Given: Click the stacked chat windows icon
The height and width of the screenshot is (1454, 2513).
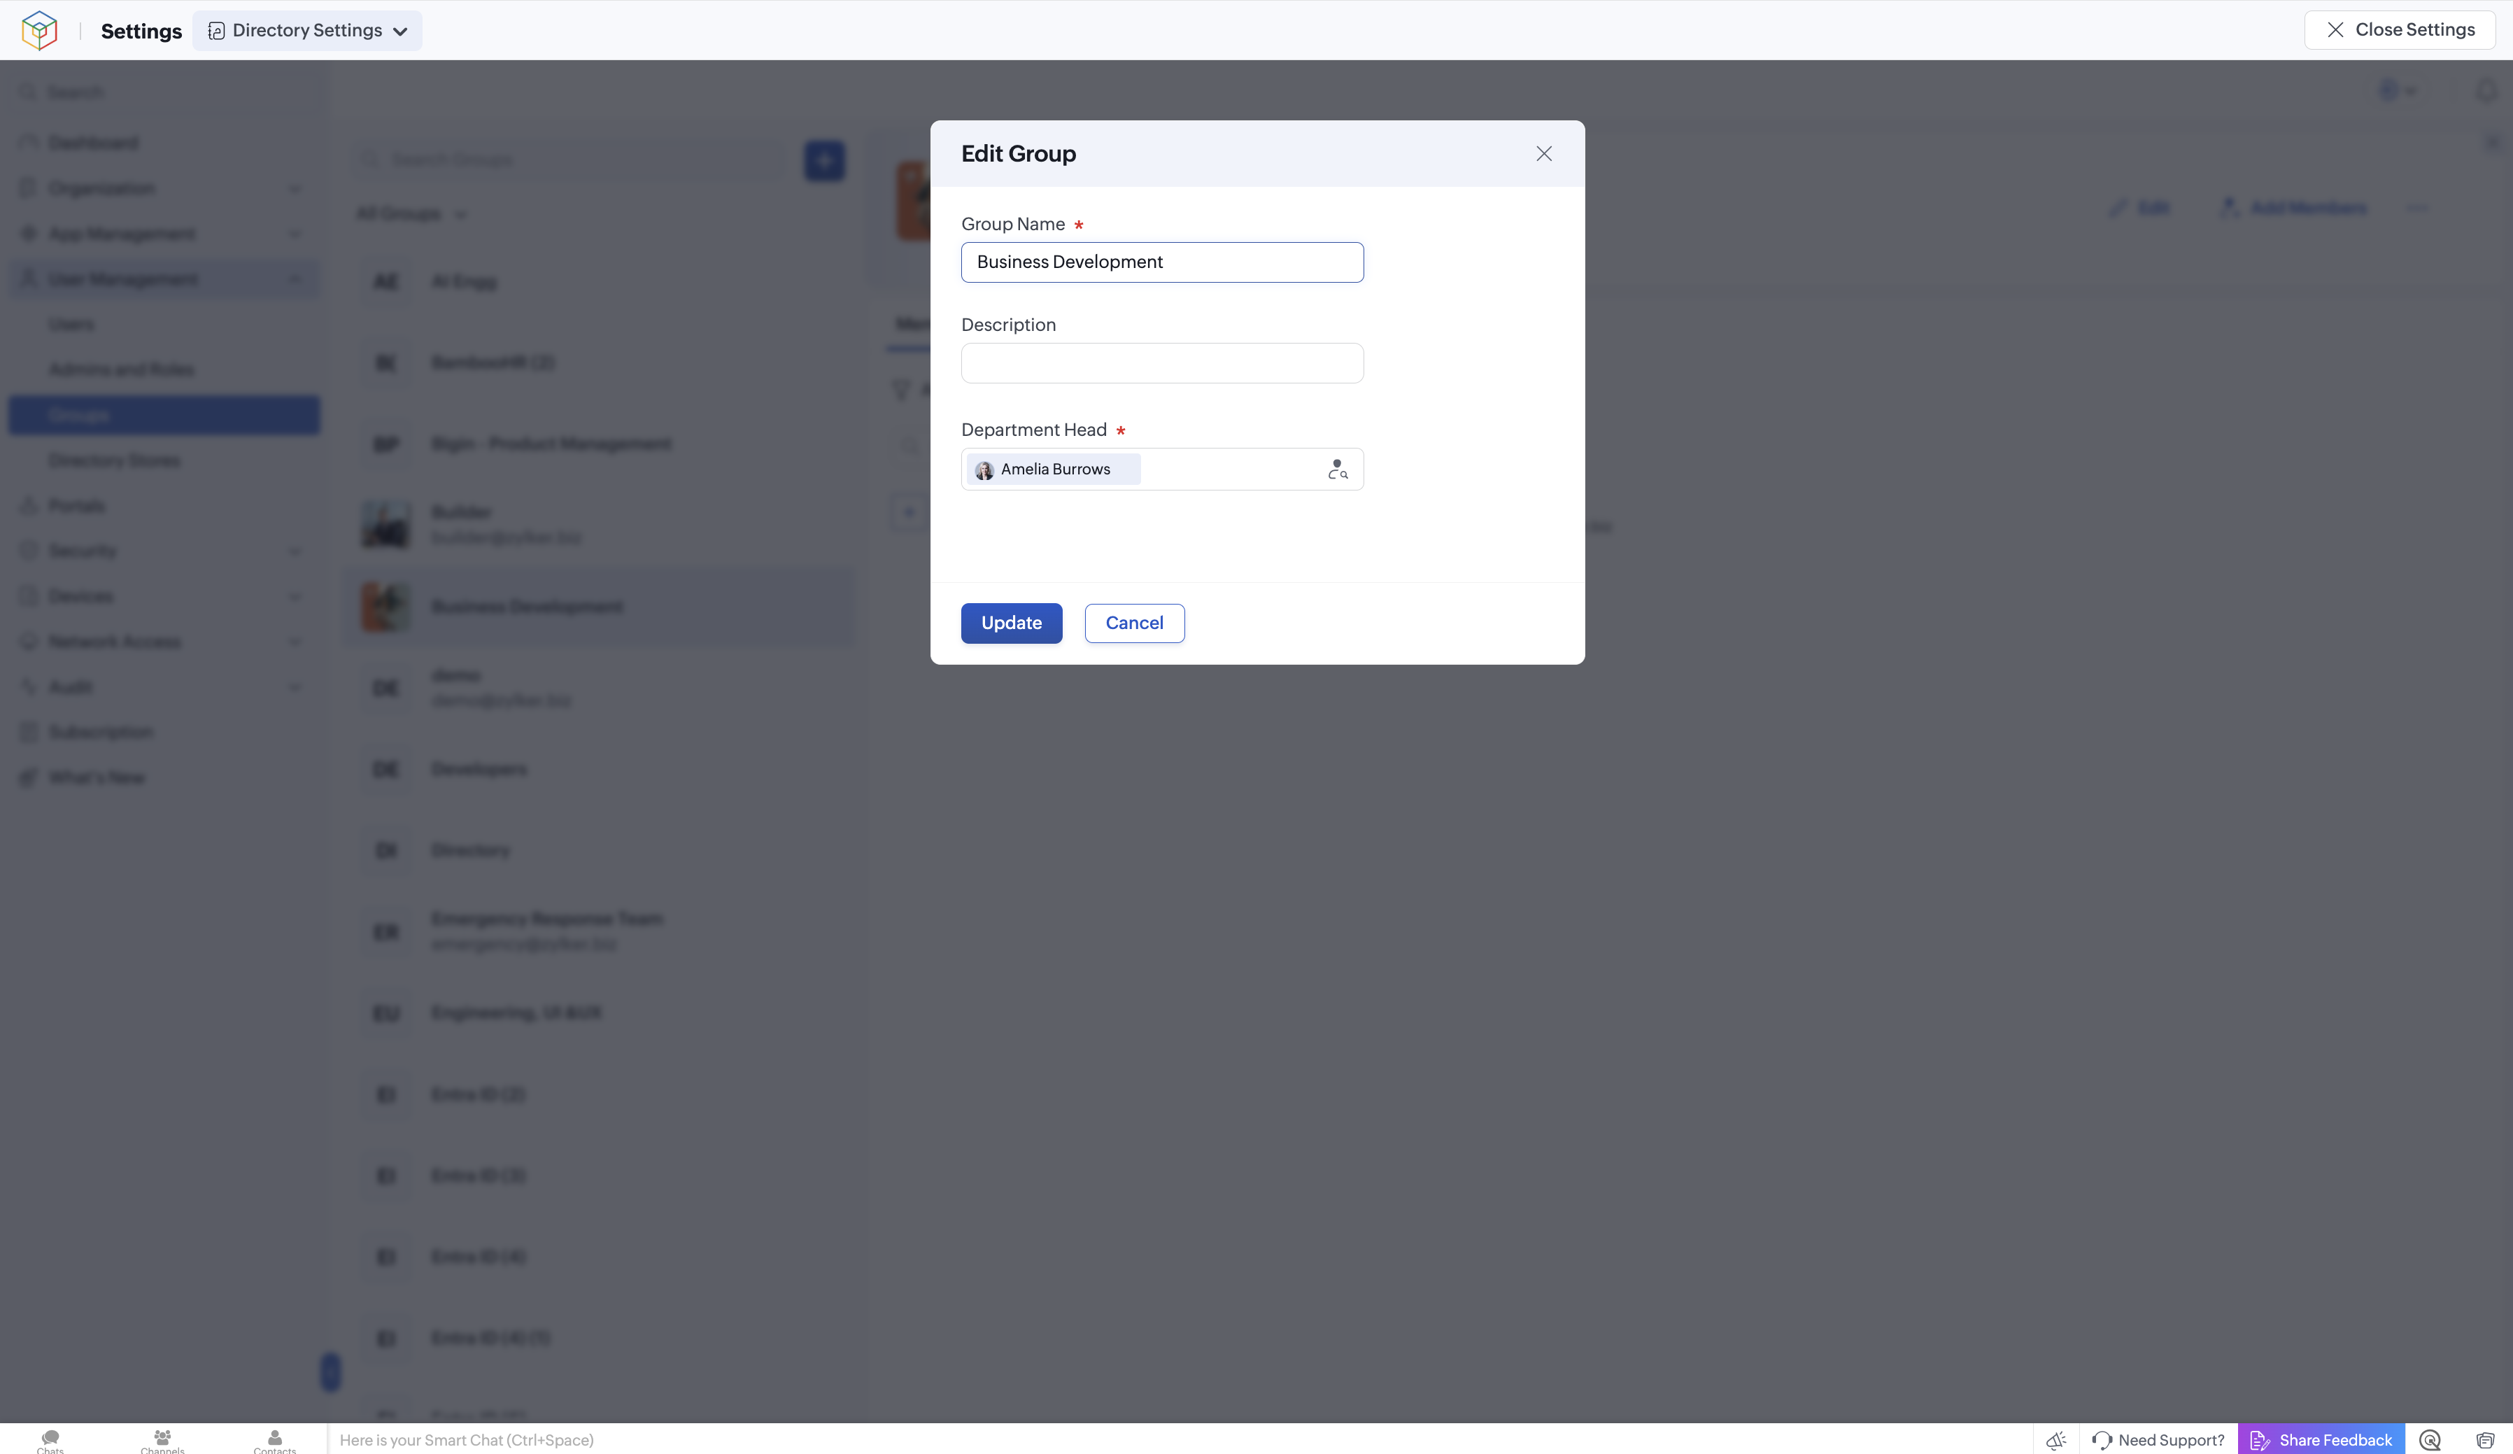Looking at the screenshot, I should 2485,1440.
